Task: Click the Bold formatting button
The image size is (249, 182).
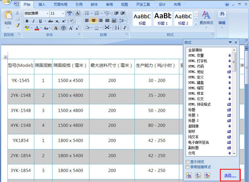Action: click(27, 21)
